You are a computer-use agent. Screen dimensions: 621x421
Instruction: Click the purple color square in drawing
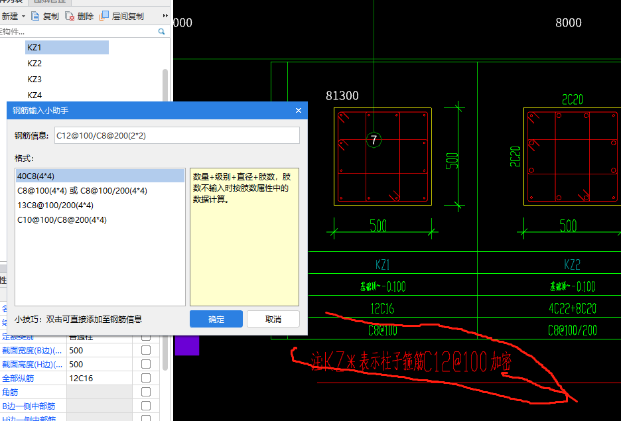point(187,345)
